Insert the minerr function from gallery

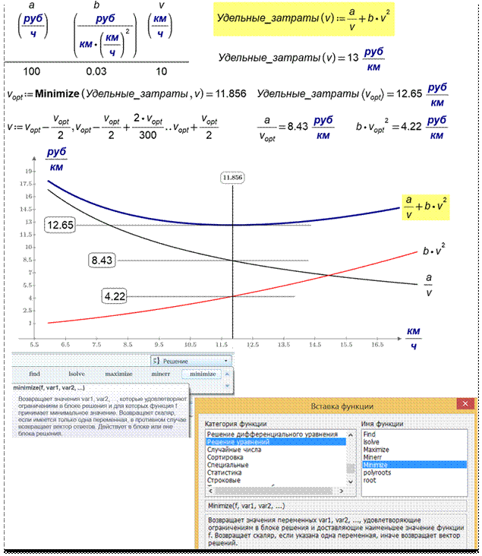click(161, 374)
